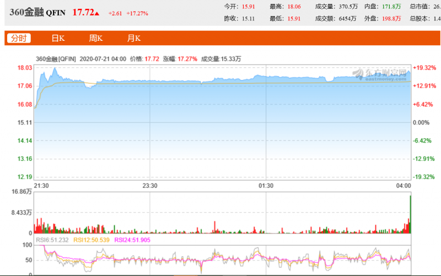Click the +6.42% right axis label

point(423,105)
